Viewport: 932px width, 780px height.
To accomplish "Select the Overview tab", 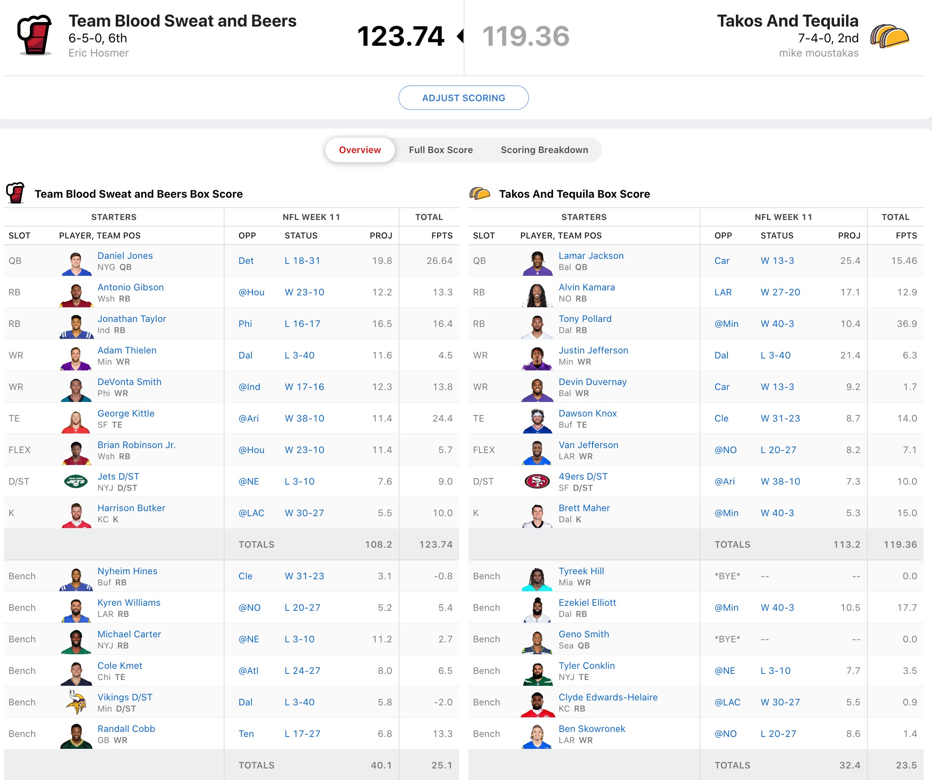I will point(359,150).
